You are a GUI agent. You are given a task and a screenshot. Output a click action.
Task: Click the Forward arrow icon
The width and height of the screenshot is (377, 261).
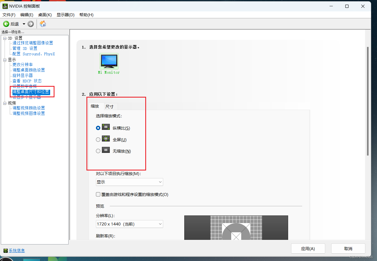pyautogui.click(x=31, y=24)
